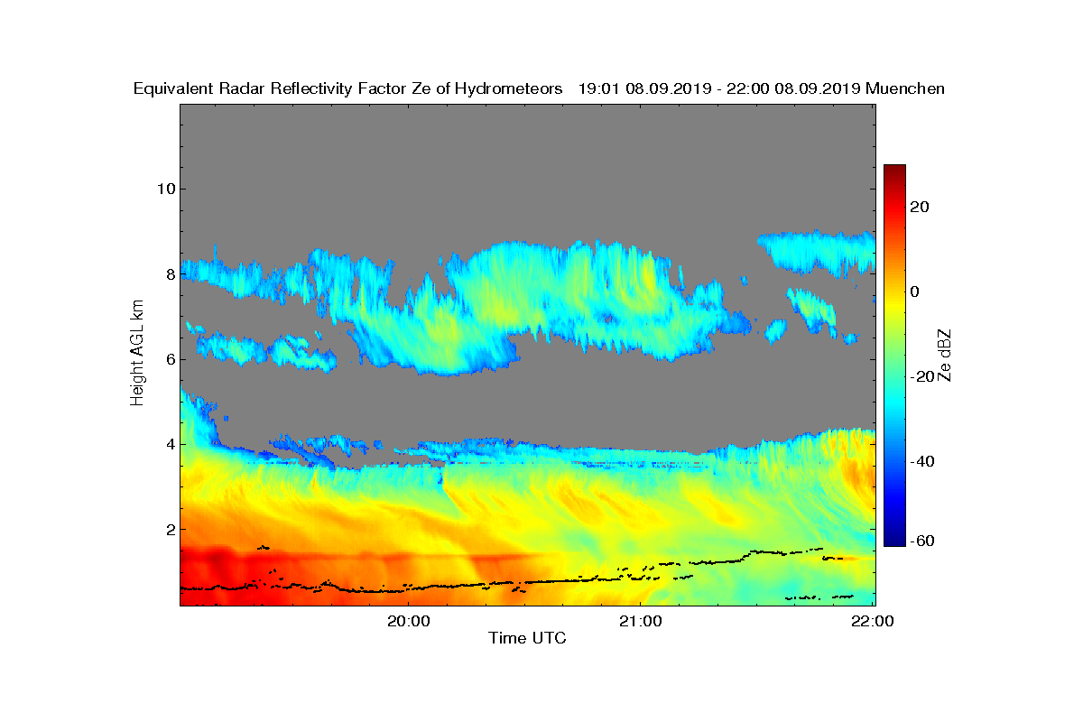Viewport: 1083px width, 722px height.
Task: Click the height tick label '6'
Action: tap(169, 359)
